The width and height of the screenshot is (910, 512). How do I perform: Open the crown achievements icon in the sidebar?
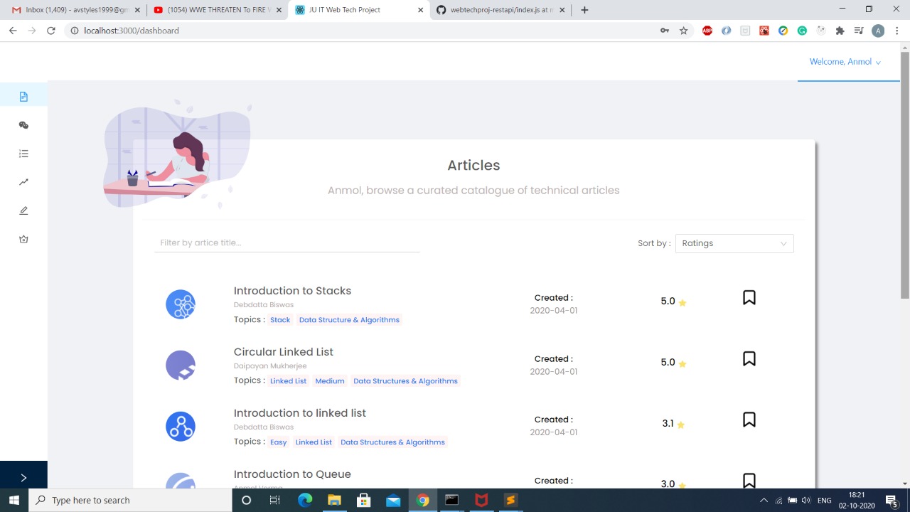23,239
